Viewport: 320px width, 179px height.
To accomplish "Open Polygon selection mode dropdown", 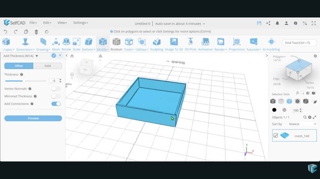I will tap(279, 57).
